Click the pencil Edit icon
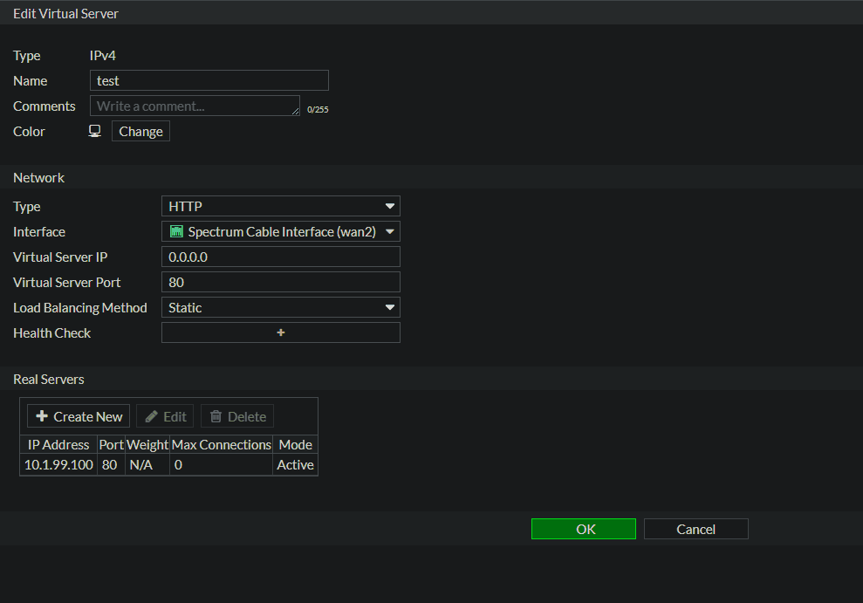This screenshot has height=603, width=863. [x=152, y=416]
